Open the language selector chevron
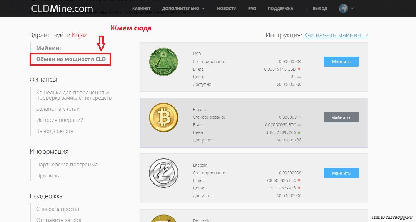The width and height of the screenshot is (416, 222). (x=352, y=8)
